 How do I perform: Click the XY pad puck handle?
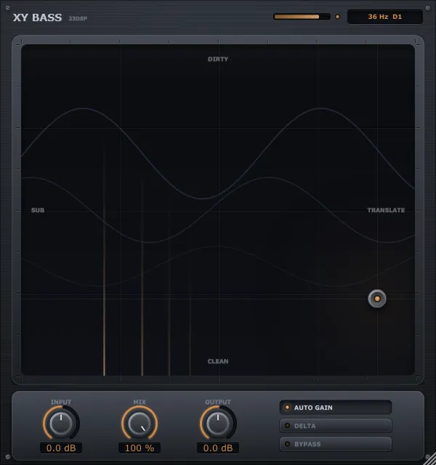(377, 299)
